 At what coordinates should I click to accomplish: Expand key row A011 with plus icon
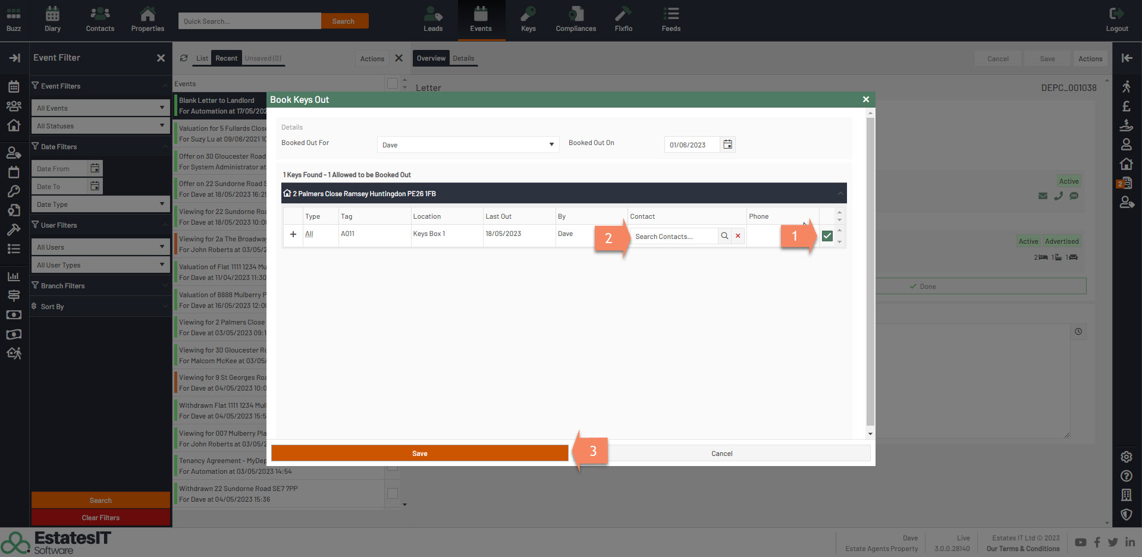pos(293,234)
